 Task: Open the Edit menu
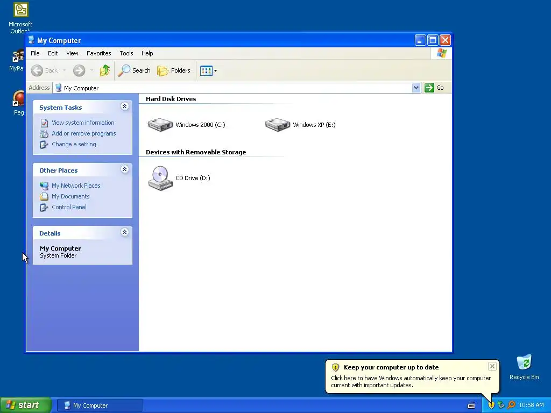pyautogui.click(x=53, y=53)
